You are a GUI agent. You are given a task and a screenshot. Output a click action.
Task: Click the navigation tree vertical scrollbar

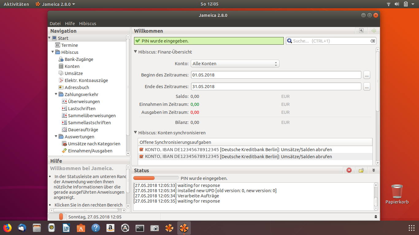pyautogui.click(x=128, y=95)
